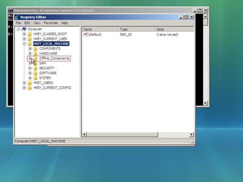Select HARDWARE key label

pos(48,54)
